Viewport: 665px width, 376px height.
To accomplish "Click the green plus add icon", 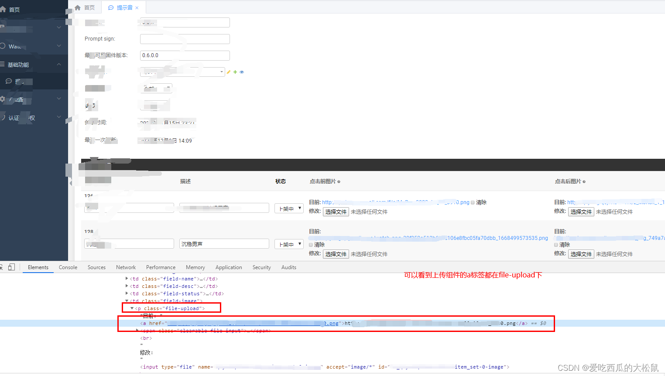I will tap(235, 72).
